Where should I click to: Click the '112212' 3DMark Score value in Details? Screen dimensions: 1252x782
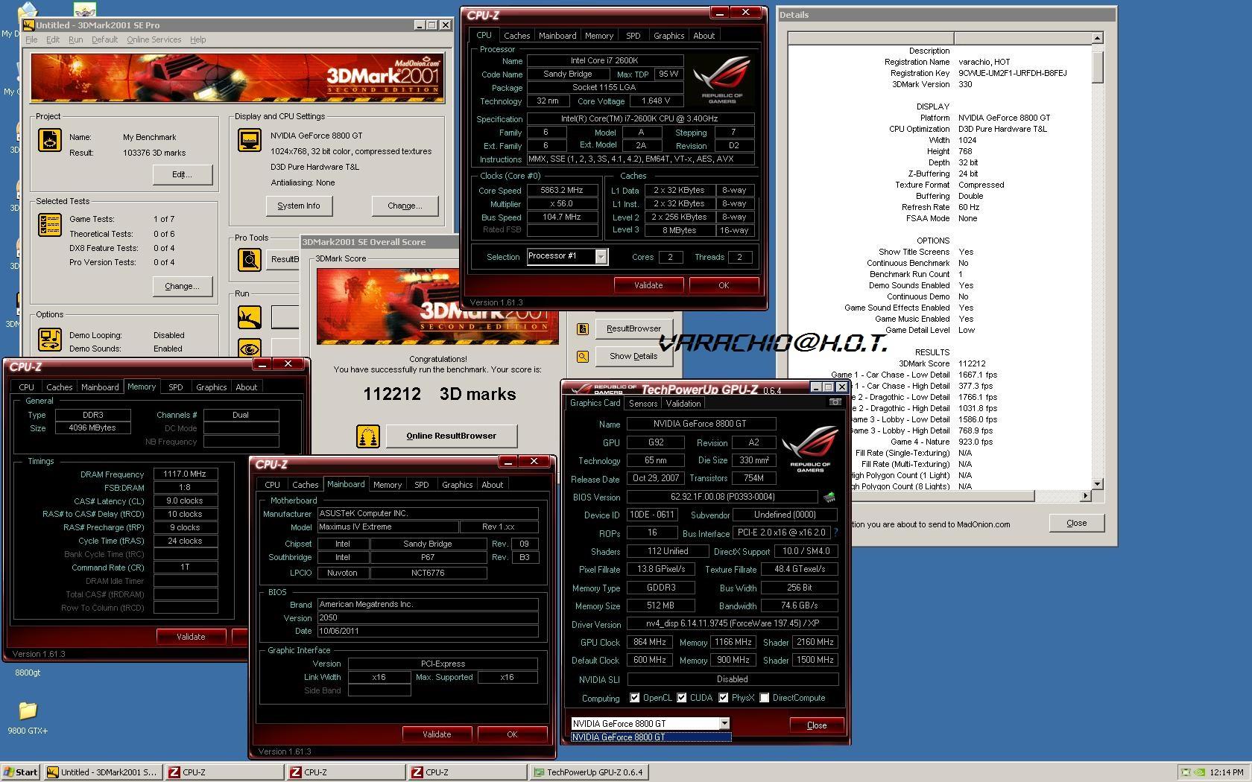click(x=972, y=363)
